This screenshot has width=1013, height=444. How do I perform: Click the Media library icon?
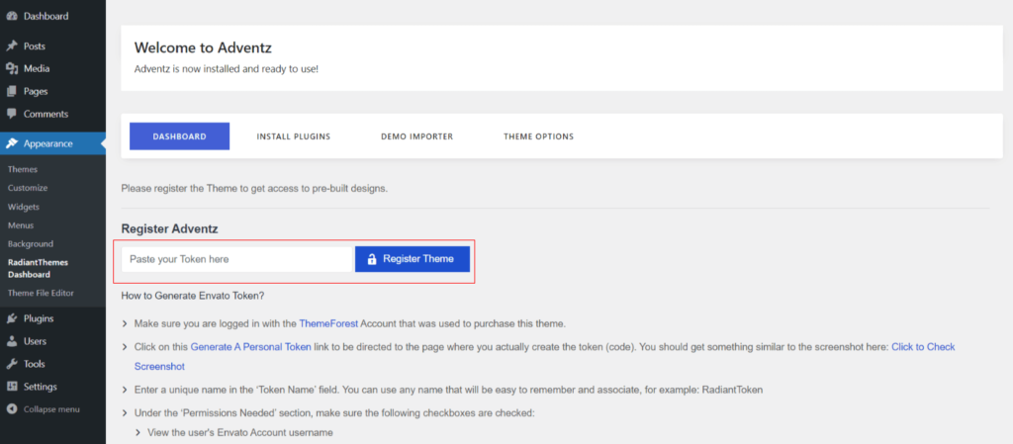12,69
